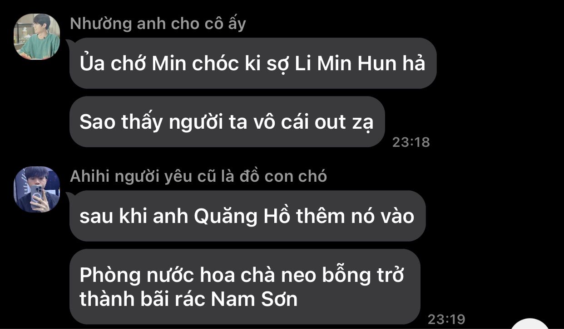Click "Nam Sơn" in the last message
The height and width of the screenshot is (329, 564).
(255, 299)
